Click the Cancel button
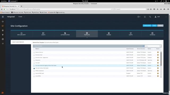Image resolution: width=170 pixels, height=95 pixels. click(160, 26)
